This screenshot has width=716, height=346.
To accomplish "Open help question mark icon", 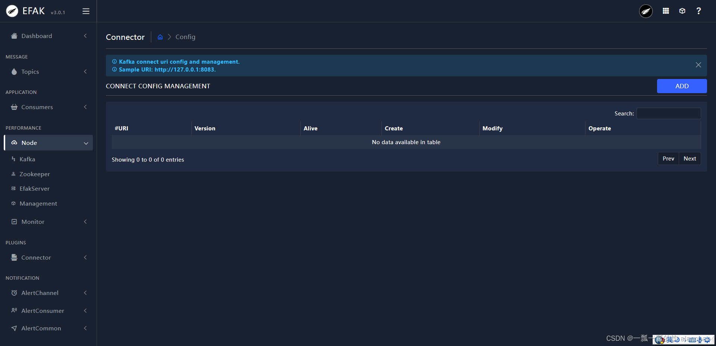I will 698,11.
